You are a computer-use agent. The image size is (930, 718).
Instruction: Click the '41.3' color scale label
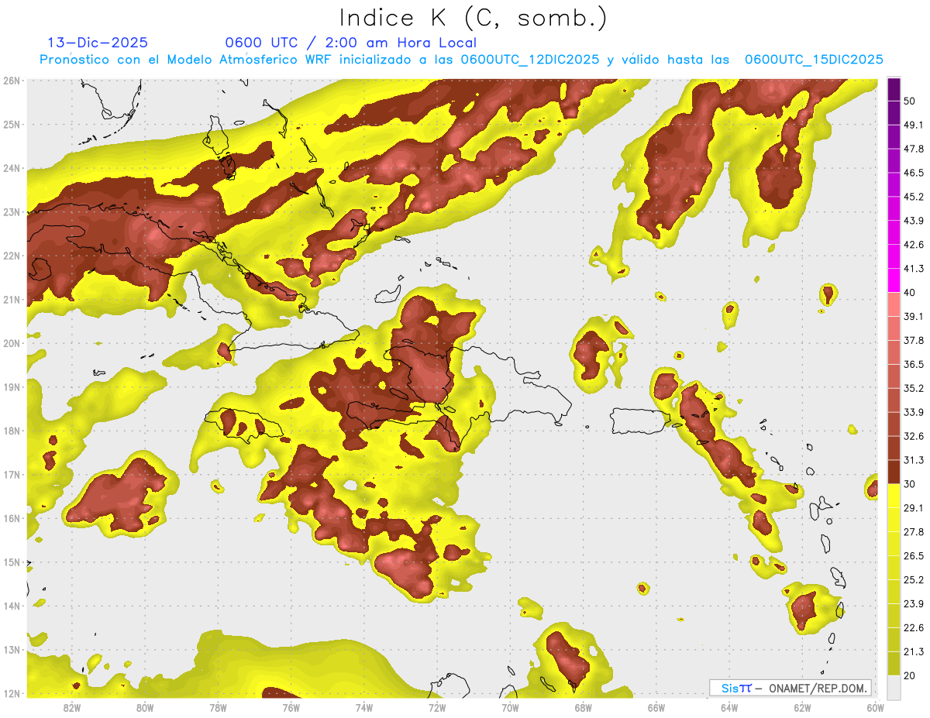coord(914,269)
